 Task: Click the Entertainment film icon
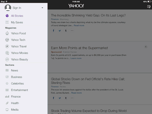[7, 90]
